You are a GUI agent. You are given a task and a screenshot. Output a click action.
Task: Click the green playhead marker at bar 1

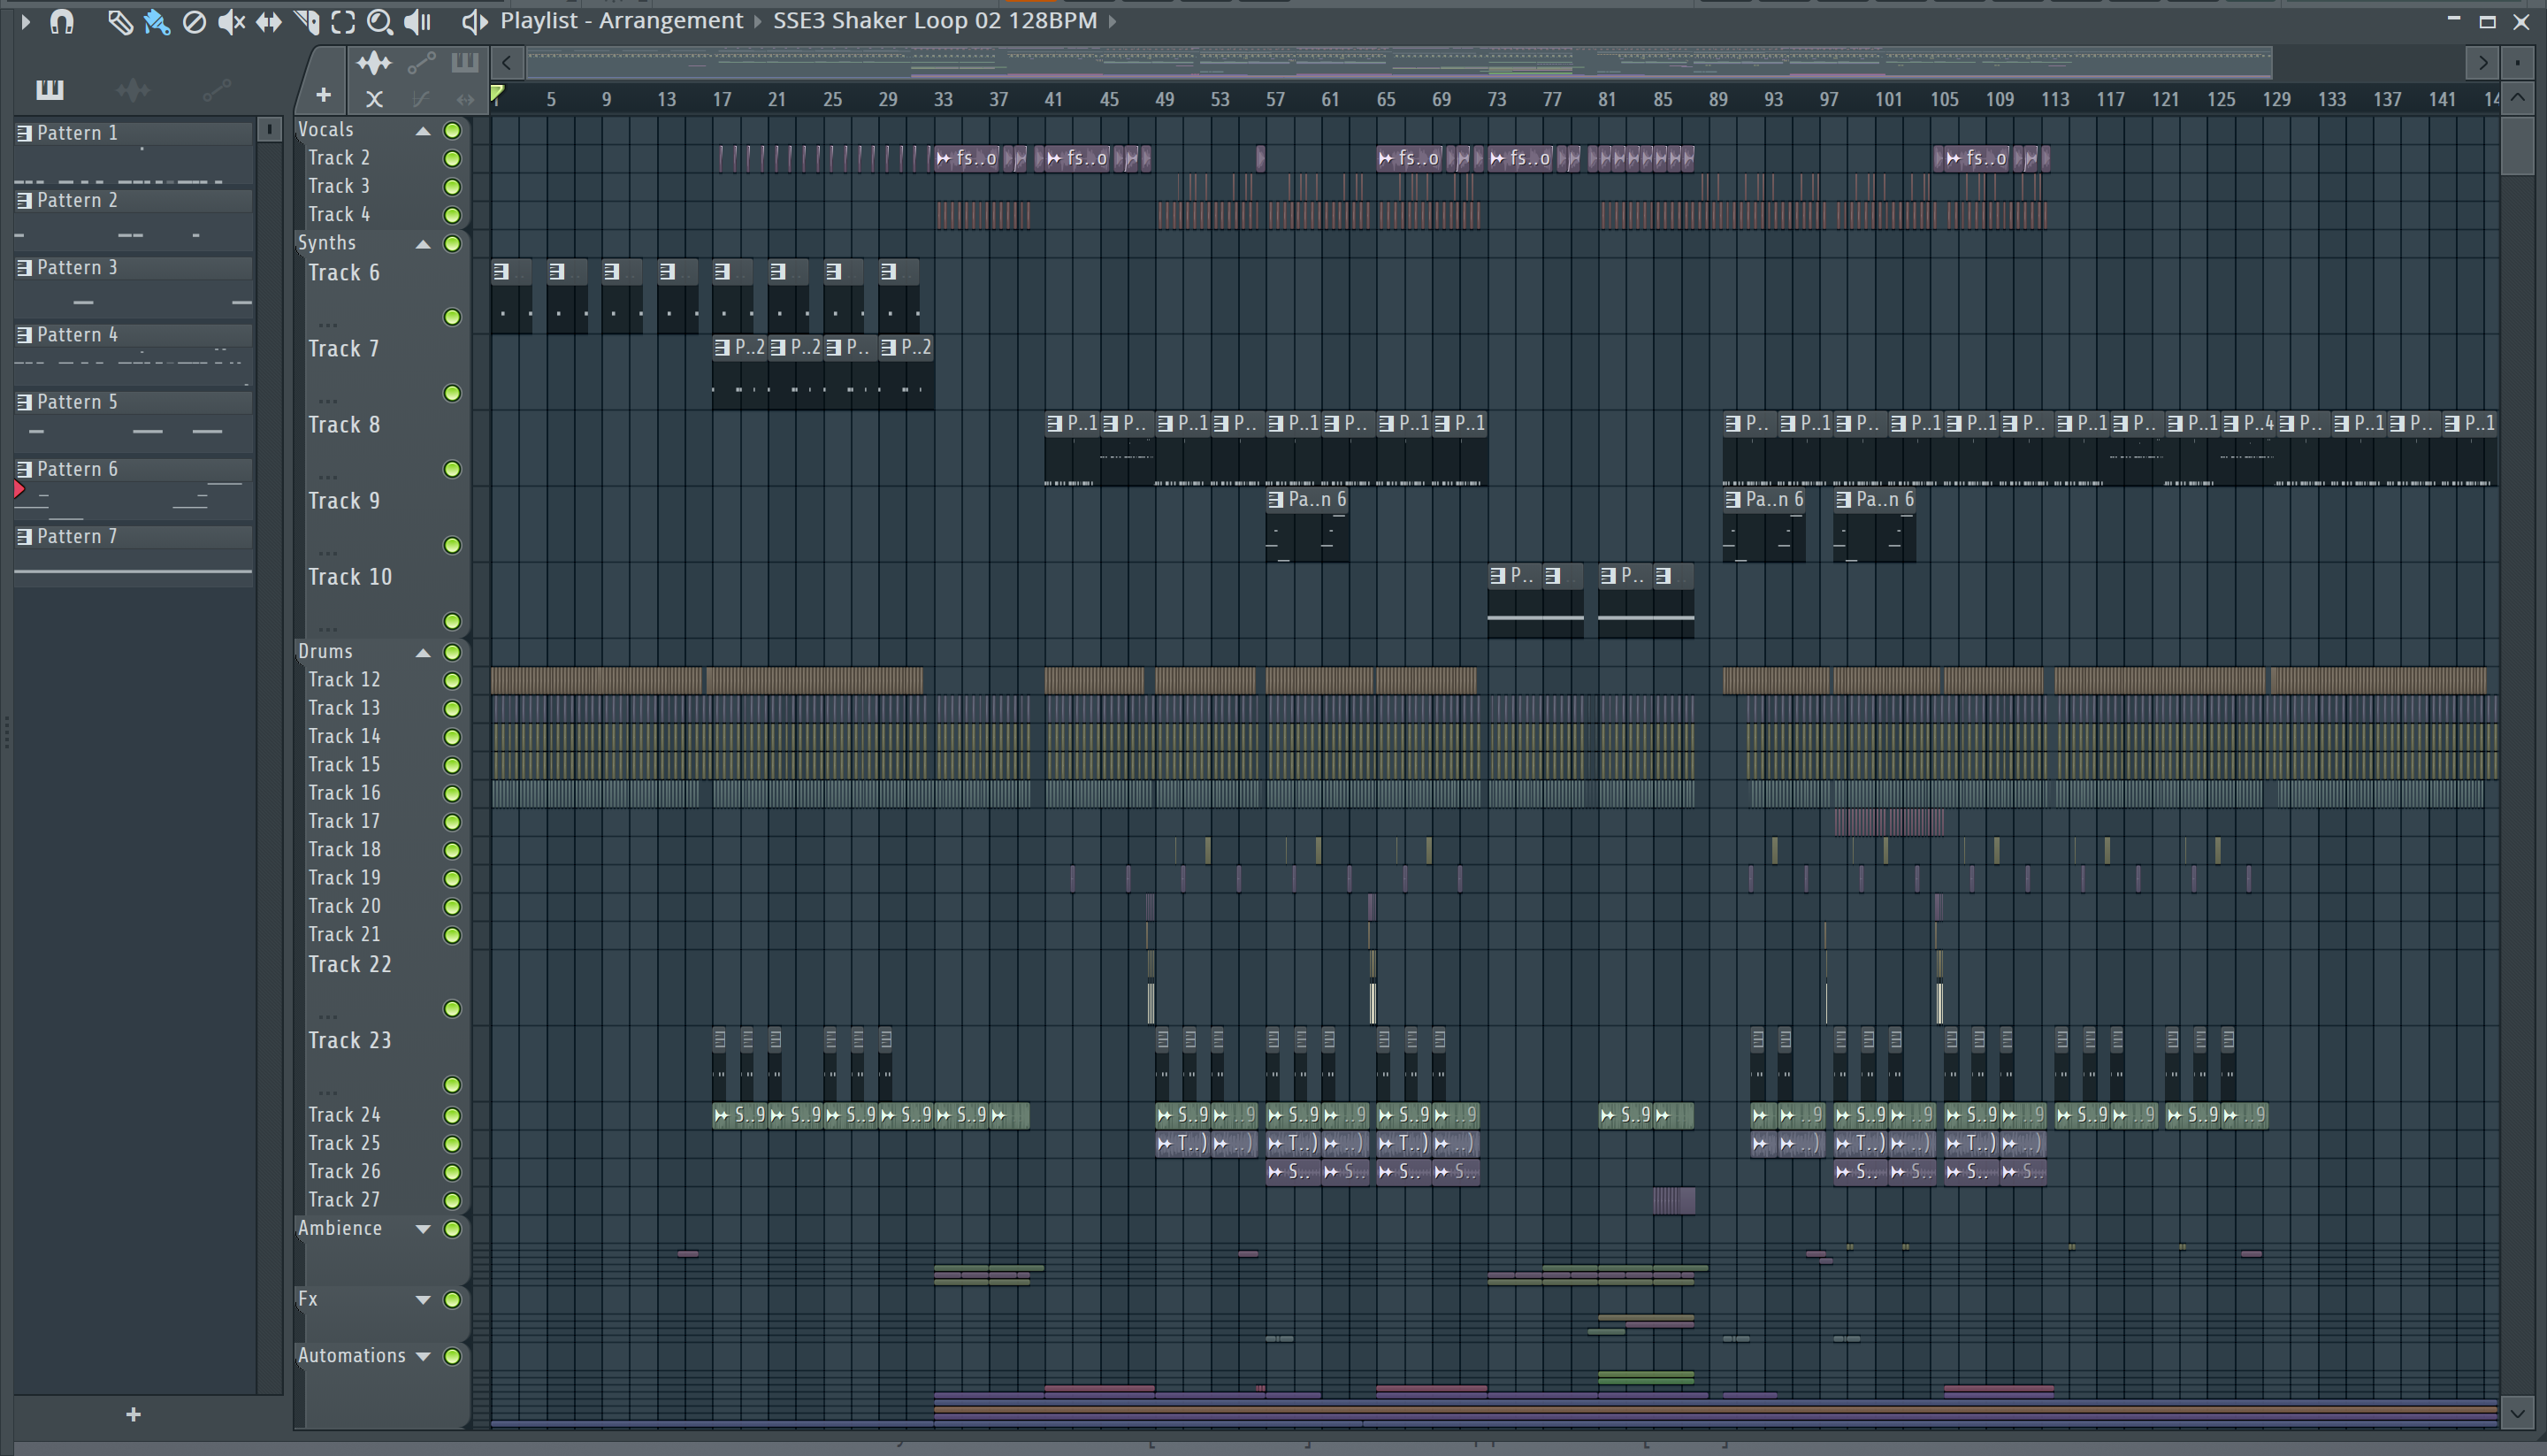[x=498, y=95]
